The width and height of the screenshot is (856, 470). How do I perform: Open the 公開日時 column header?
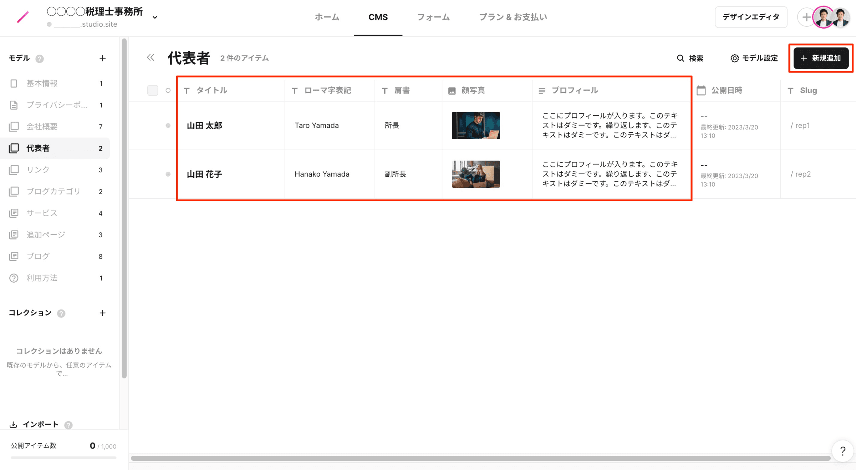pyautogui.click(x=727, y=90)
